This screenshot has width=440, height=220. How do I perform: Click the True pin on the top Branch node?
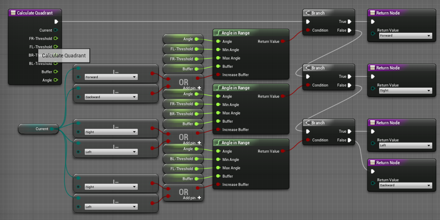pyautogui.click(x=350, y=22)
